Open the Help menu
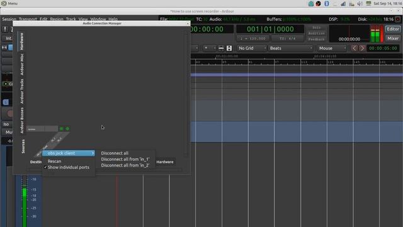This screenshot has height=227, width=403. tap(113, 19)
